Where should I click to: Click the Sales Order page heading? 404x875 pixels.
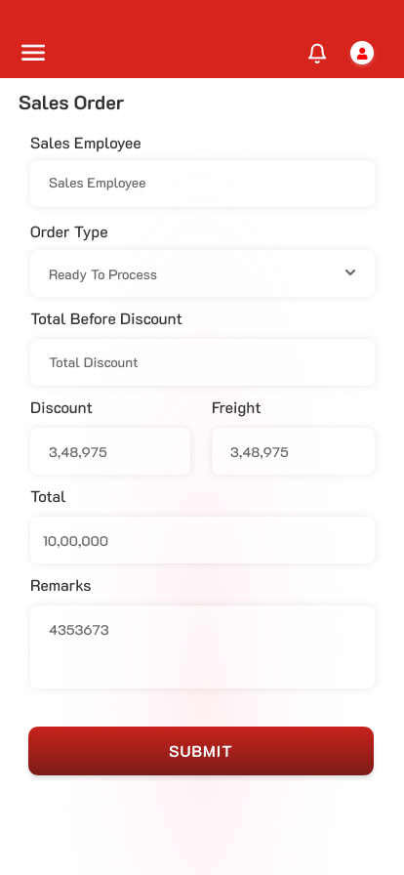[71, 104]
